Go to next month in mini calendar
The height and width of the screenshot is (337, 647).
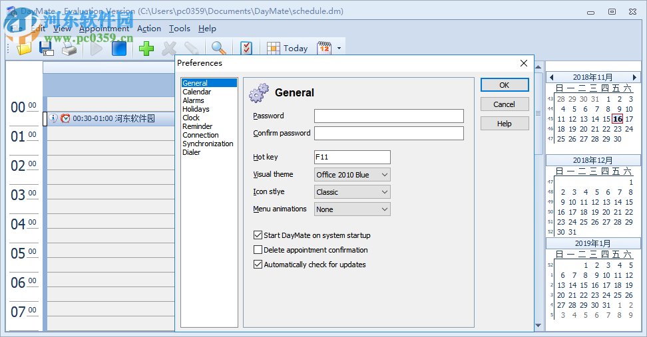[634, 78]
